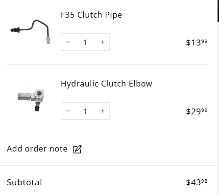Click the $29.99 price of the clutch elbow
219x195 pixels.
click(x=196, y=111)
